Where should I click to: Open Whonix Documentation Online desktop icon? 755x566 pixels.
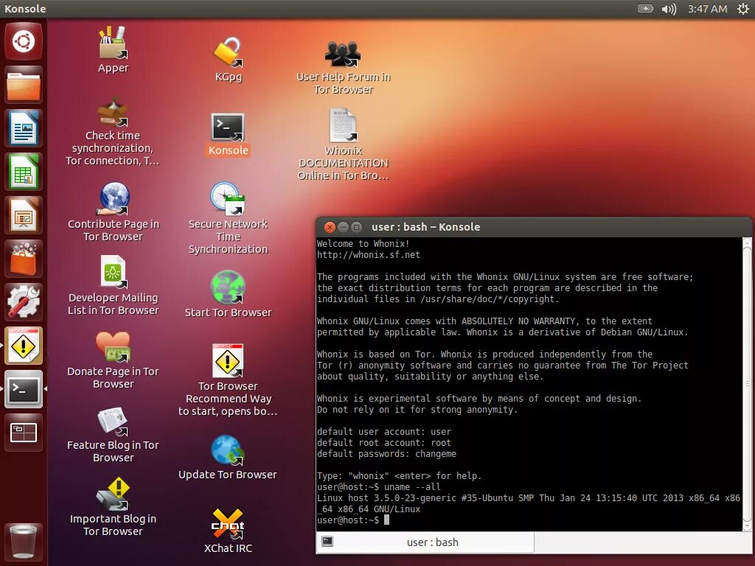[343, 144]
